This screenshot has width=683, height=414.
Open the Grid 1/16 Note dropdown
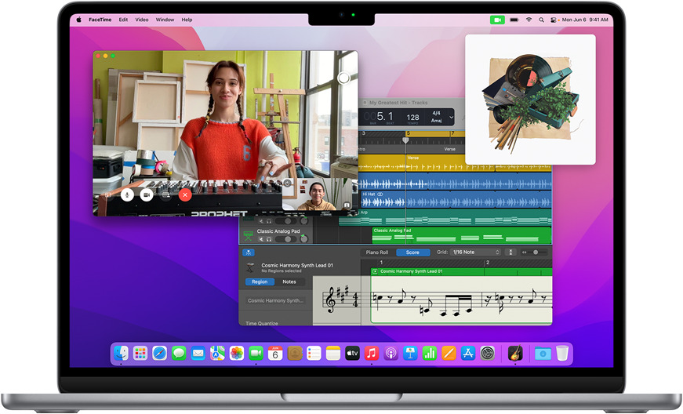tap(476, 252)
